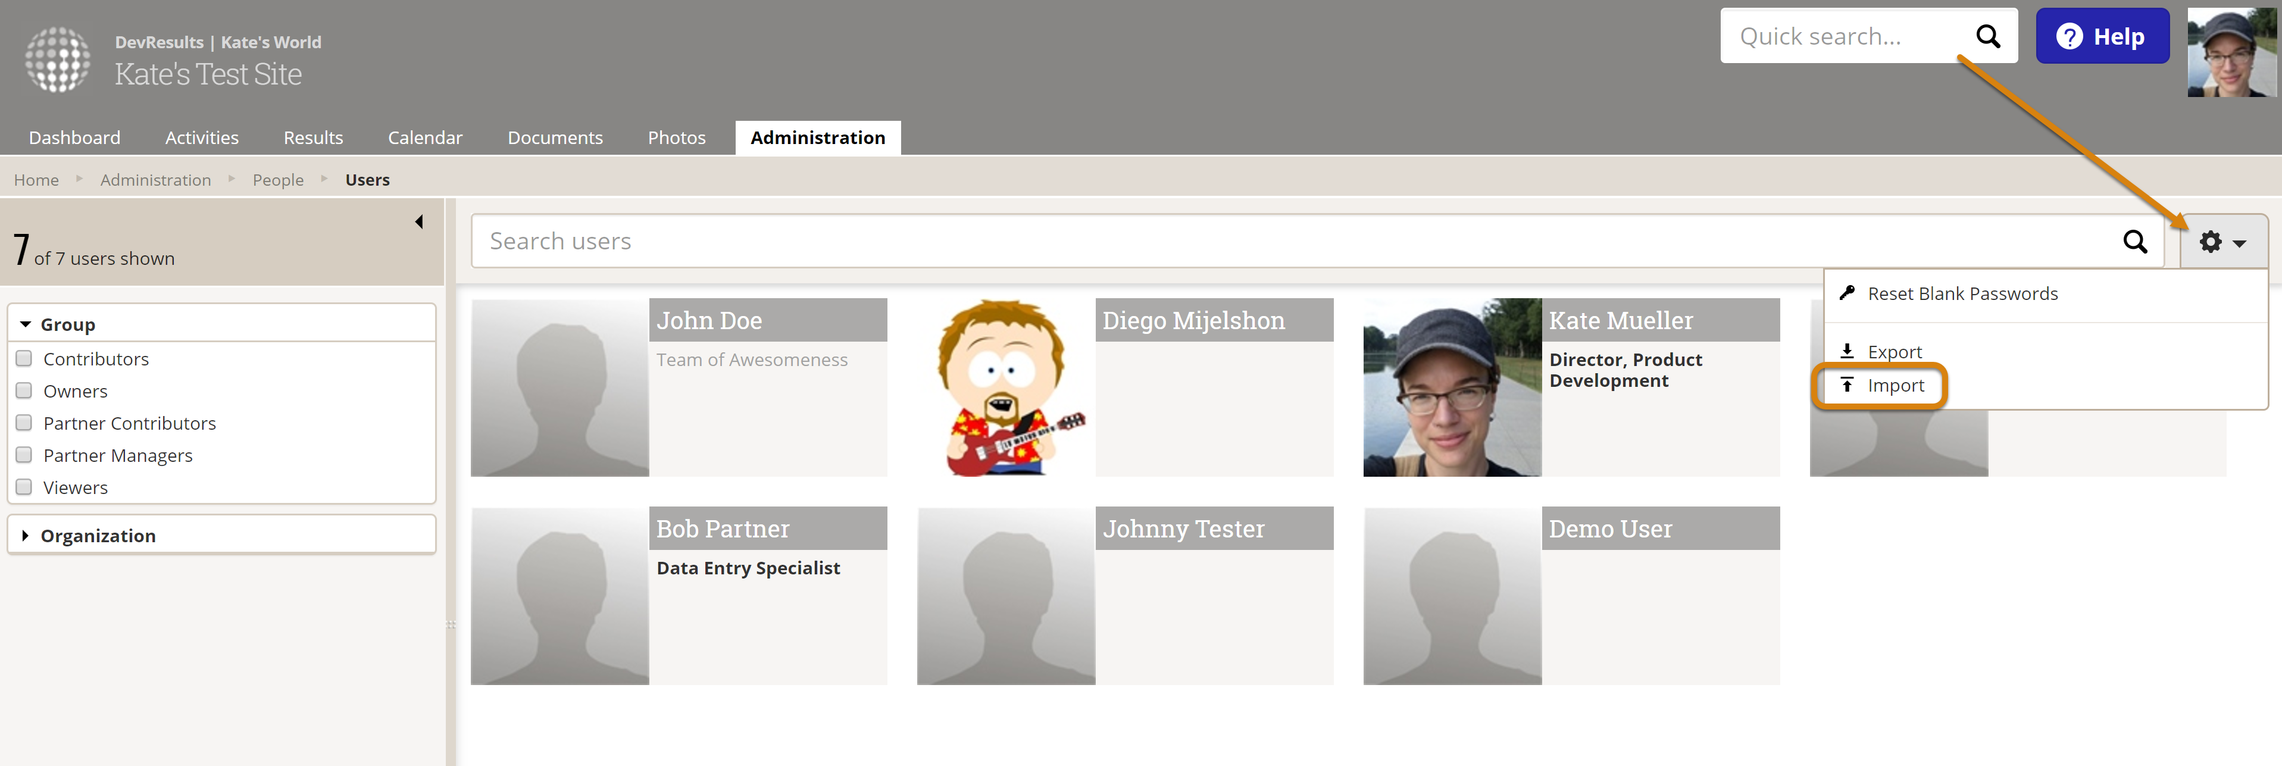This screenshot has width=2282, height=766.
Task: Open Diego Mijelshon's cartoon avatar thumbnail
Action: (x=1005, y=387)
